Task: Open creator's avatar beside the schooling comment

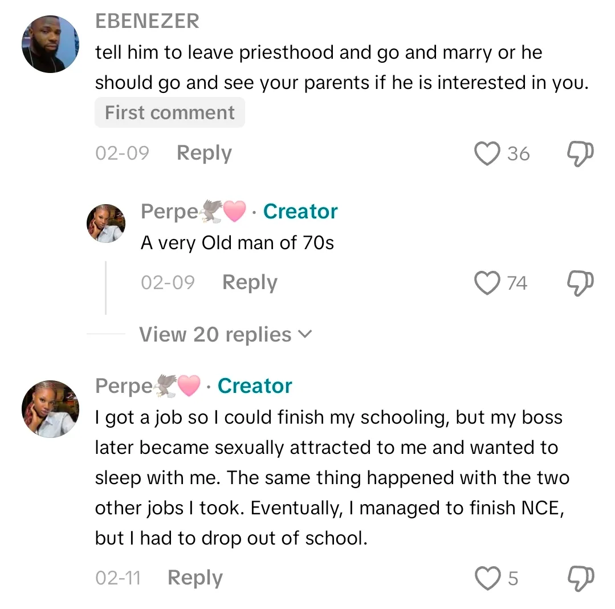Action: (x=50, y=409)
